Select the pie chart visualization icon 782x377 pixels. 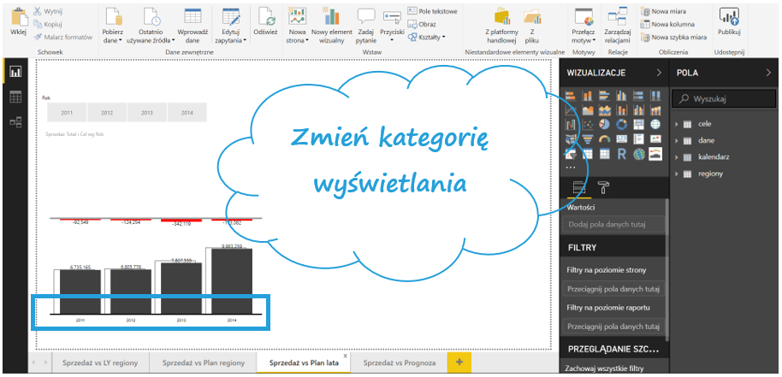(x=604, y=125)
